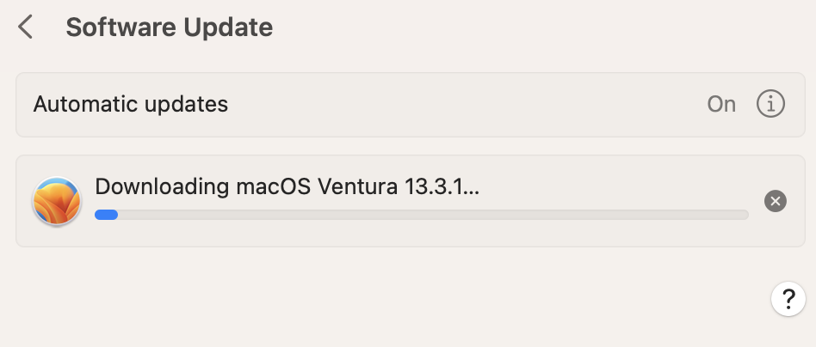
Task: Click the blue filled part of progress bar
Action: pyautogui.click(x=106, y=215)
